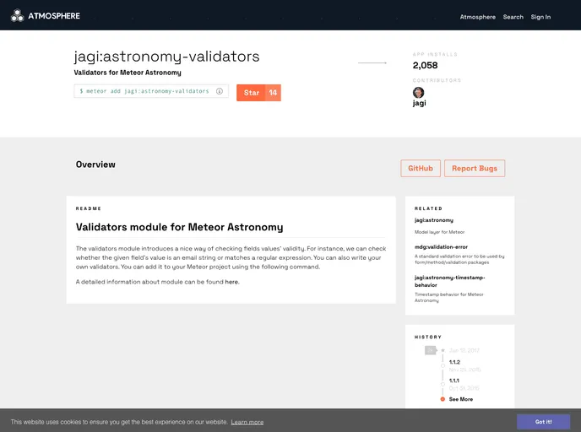
Task: Dismiss cookie banner with Got it!
Action: coord(543,422)
